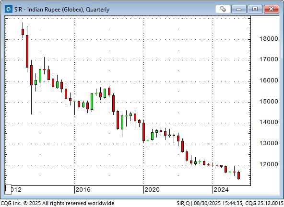Click the red candlestick on the 2020 line

[143, 132]
